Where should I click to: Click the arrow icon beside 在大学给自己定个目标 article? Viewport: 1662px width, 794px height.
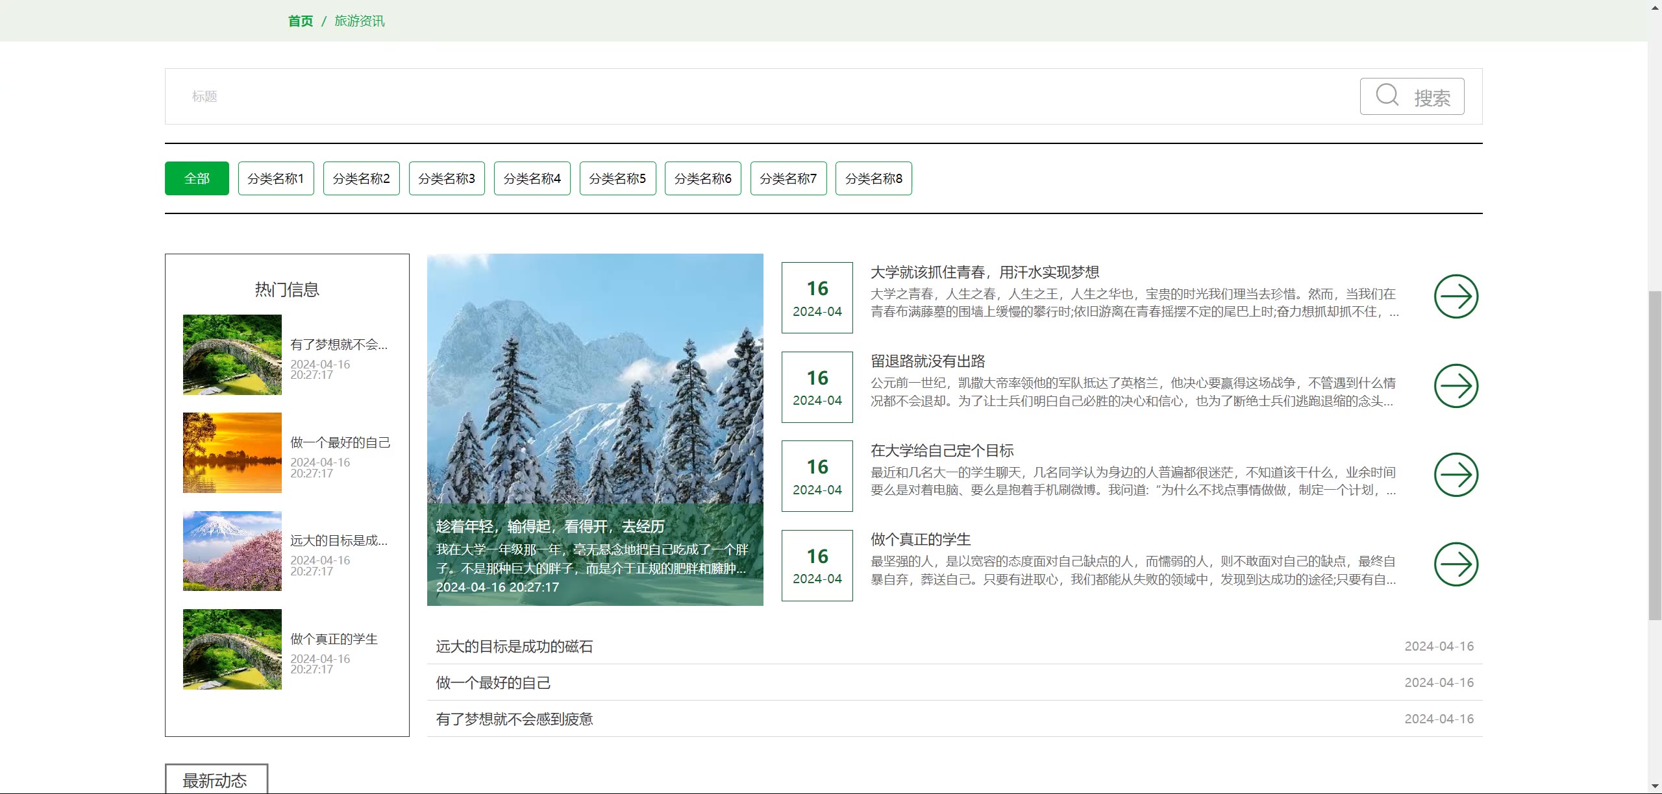click(x=1456, y=475)
